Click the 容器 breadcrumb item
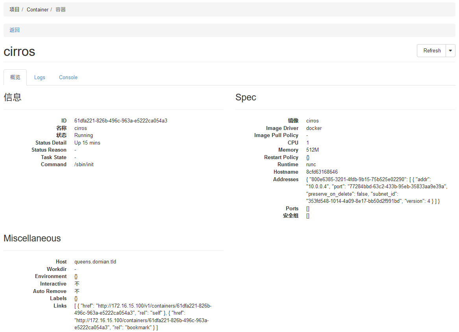The height and width of the screenshot is (332, 459). [x=61, y=9]
